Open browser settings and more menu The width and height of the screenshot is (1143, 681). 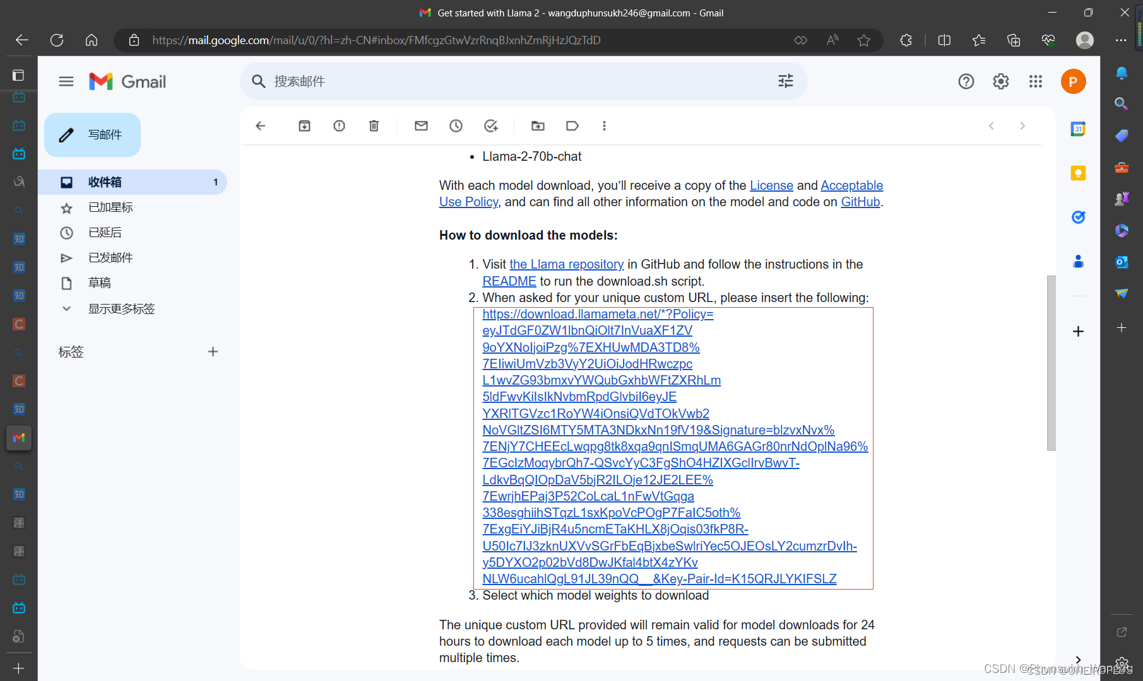pos(1121,40)
